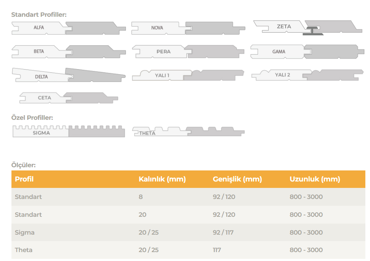Click the ALFA profile diagram

click(68, 28)
